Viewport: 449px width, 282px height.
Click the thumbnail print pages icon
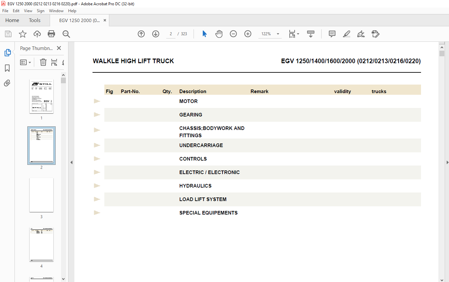(54, 62)
